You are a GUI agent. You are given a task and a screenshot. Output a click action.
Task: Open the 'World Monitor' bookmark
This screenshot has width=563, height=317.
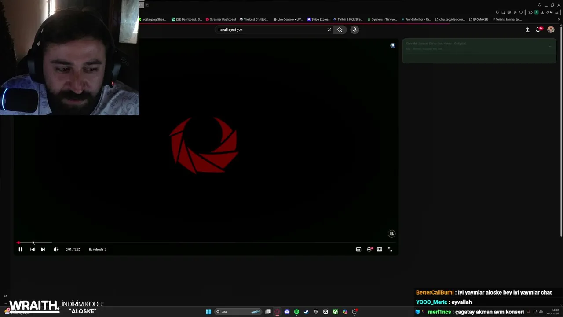tap(416, 19)
